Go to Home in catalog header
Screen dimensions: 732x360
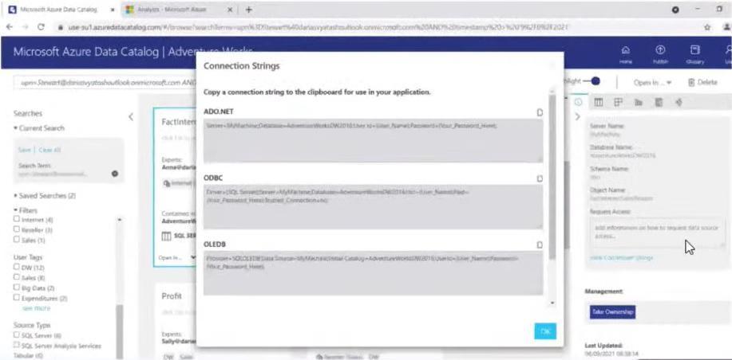click(x=626, y=53)
